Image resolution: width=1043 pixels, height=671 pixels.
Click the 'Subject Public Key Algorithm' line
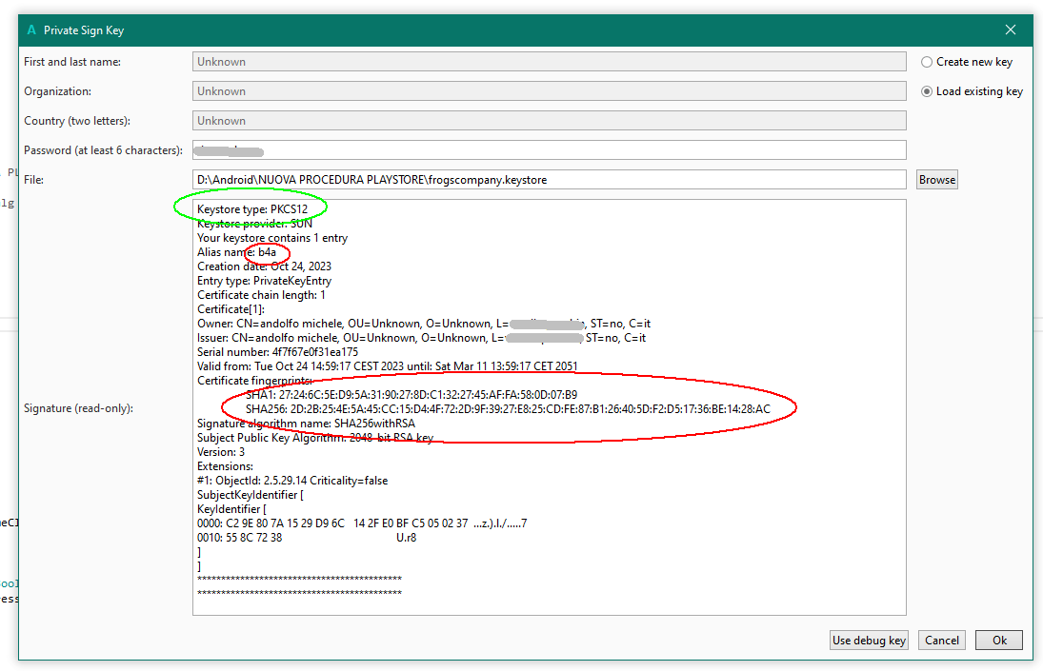point(314,438)
